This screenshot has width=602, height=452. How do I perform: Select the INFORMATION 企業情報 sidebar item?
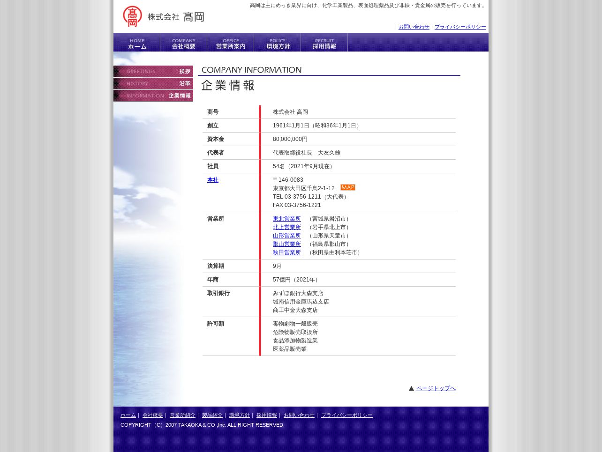click(x=153, y=96)
